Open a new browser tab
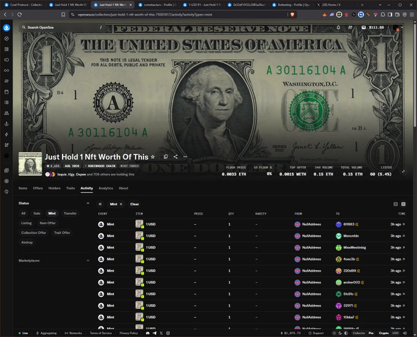The height and width of the screenshot is (337, 417). click(x=362, y=5)
